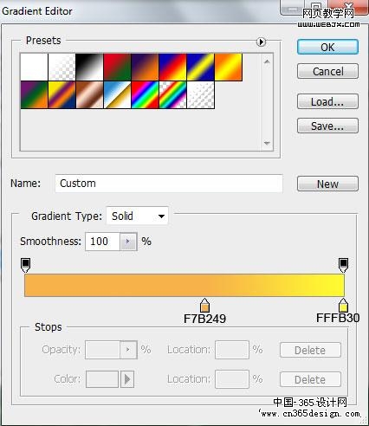Image resolution: width=369 pixels, height=426 pixels.
Task: Choose the rainbow spectrum gradient preset
Action: tap(145, 94)
